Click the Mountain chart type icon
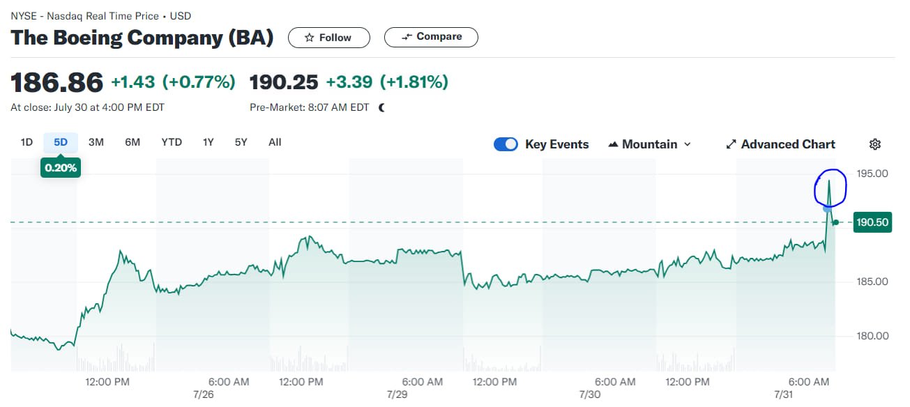The width and height of the screenshot is (910, 407). [614, 144]
